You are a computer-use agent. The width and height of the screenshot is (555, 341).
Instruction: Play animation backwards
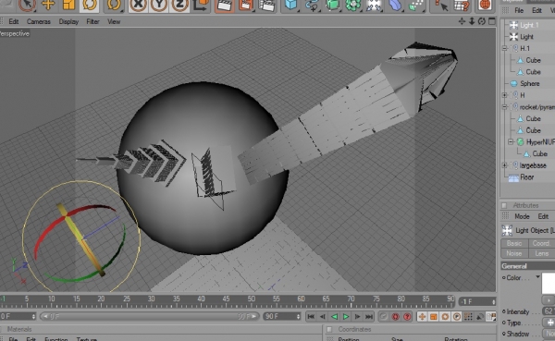334,317
